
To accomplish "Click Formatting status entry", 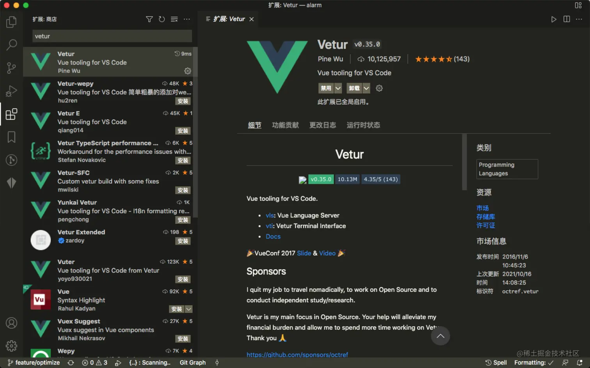I will click(534, 363).
